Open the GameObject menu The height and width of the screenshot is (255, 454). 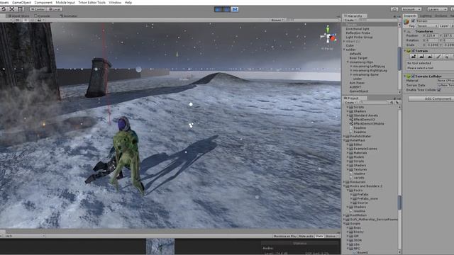21,2
